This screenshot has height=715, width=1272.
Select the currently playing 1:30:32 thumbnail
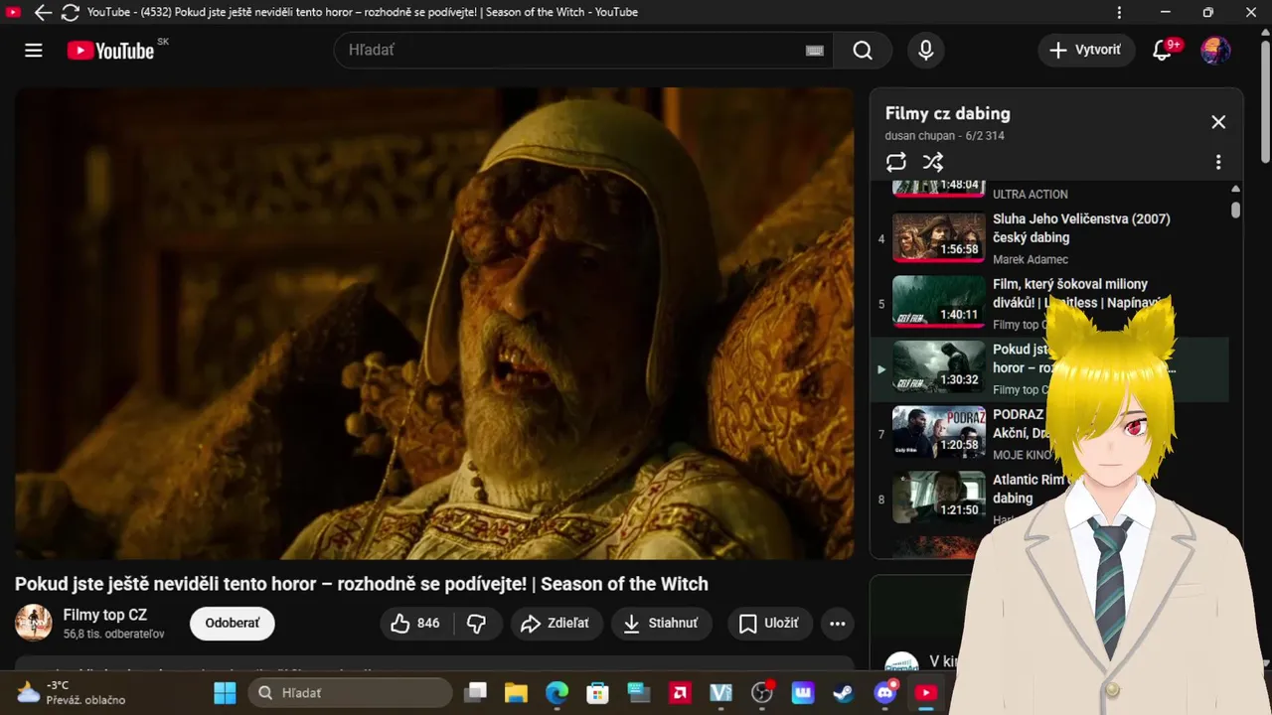click(938, 367)
